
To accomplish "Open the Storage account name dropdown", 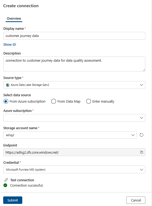I will 70,135.
